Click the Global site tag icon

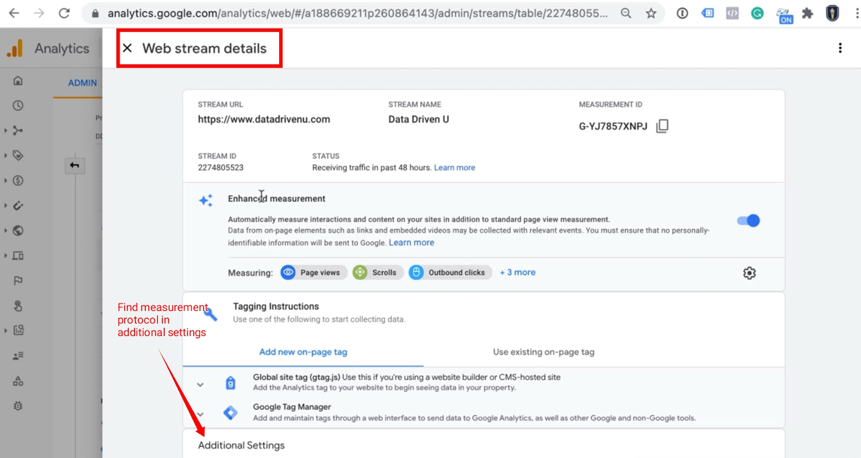[x=230, y=383]
